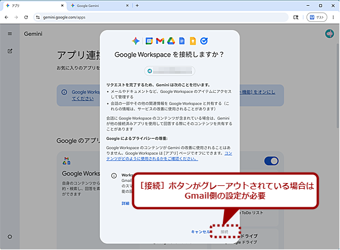The width and height of the screenshot is (340, 250).
Task: Open the content usage link in the privacy text
Action: [x=169, y=156]
